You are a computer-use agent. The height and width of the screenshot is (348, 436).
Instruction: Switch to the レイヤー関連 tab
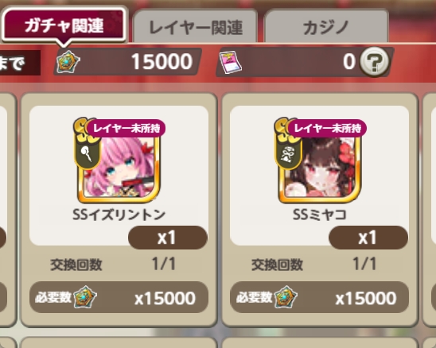(196, 27)
